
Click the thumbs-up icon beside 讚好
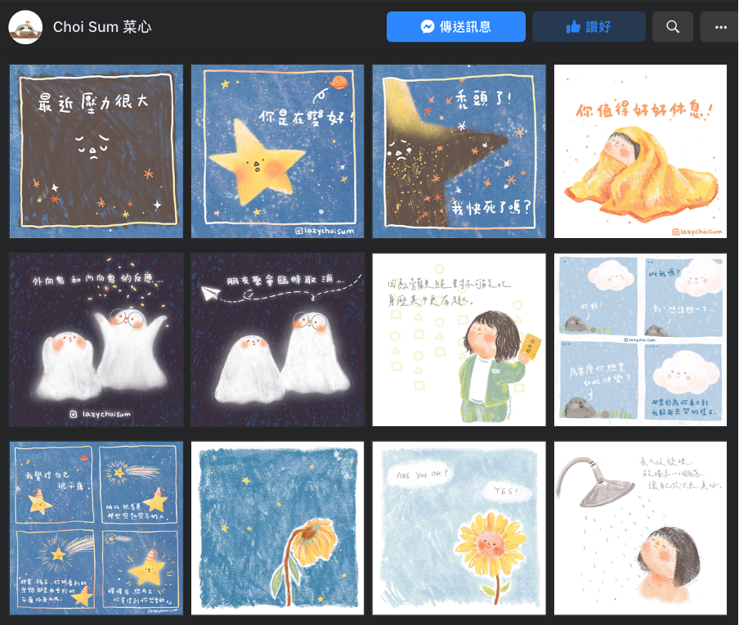click(x=573, y=27)
